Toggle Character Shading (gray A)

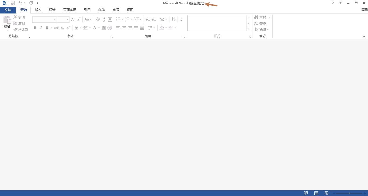[104, 28]
